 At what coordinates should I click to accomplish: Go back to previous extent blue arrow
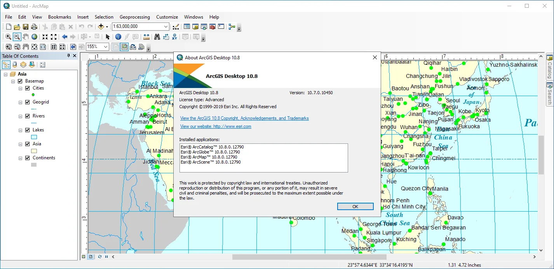click(x=64, y=37)
